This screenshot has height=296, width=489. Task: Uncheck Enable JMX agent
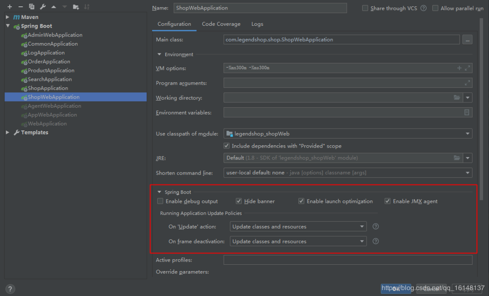388,201
